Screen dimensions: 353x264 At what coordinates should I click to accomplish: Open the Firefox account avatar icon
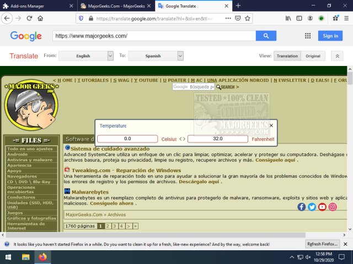(310, 18)
